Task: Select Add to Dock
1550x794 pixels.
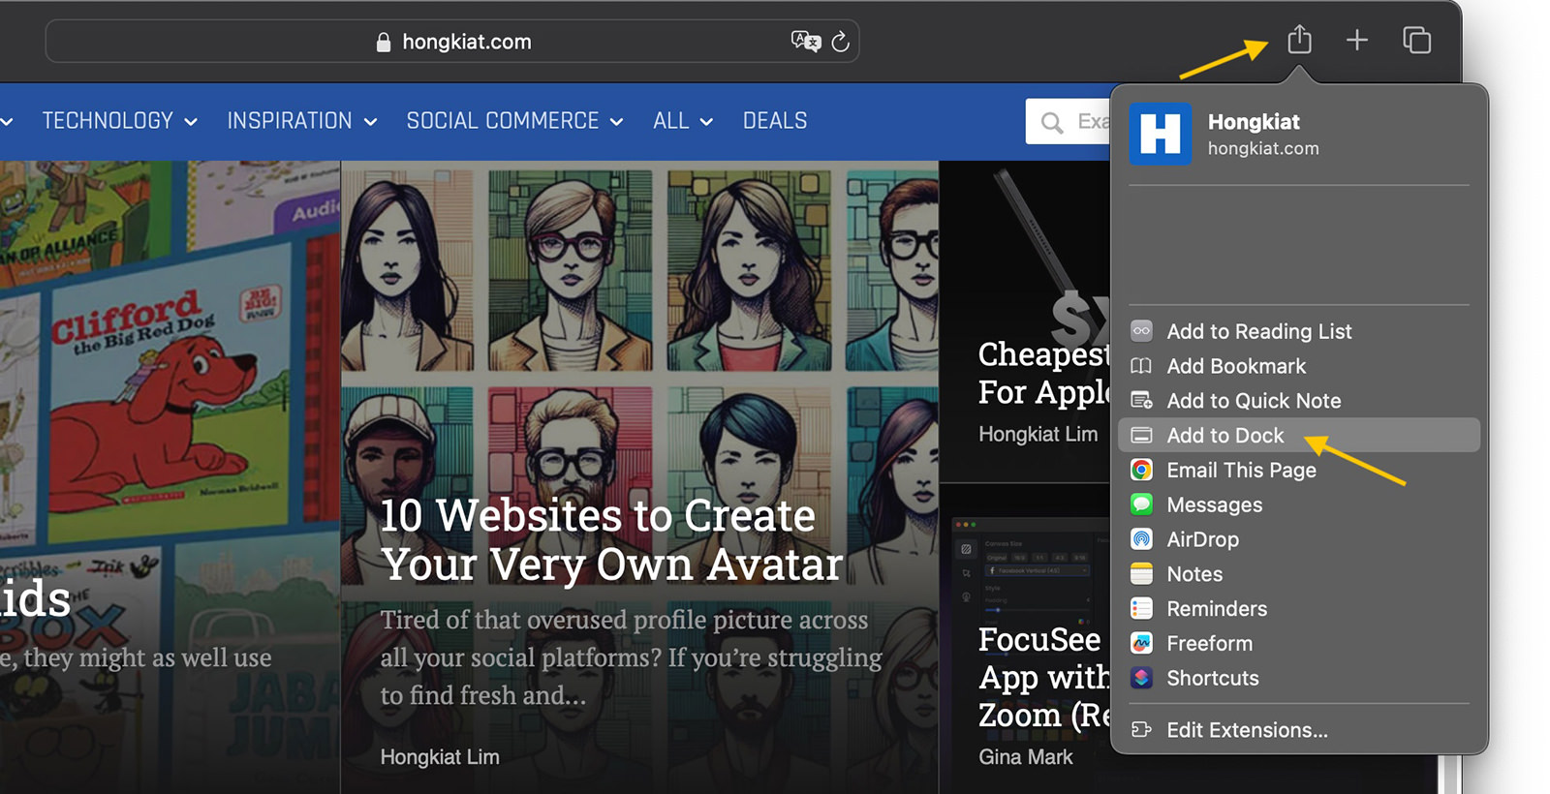Action: pos(1298,436)
